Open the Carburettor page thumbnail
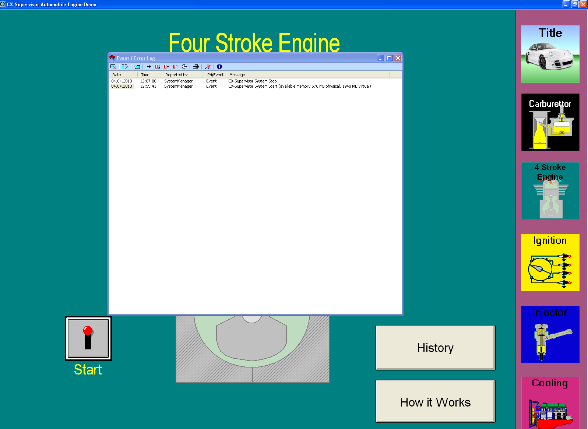The width and height of the screenshot is (588, 429). tap(550, 122)
